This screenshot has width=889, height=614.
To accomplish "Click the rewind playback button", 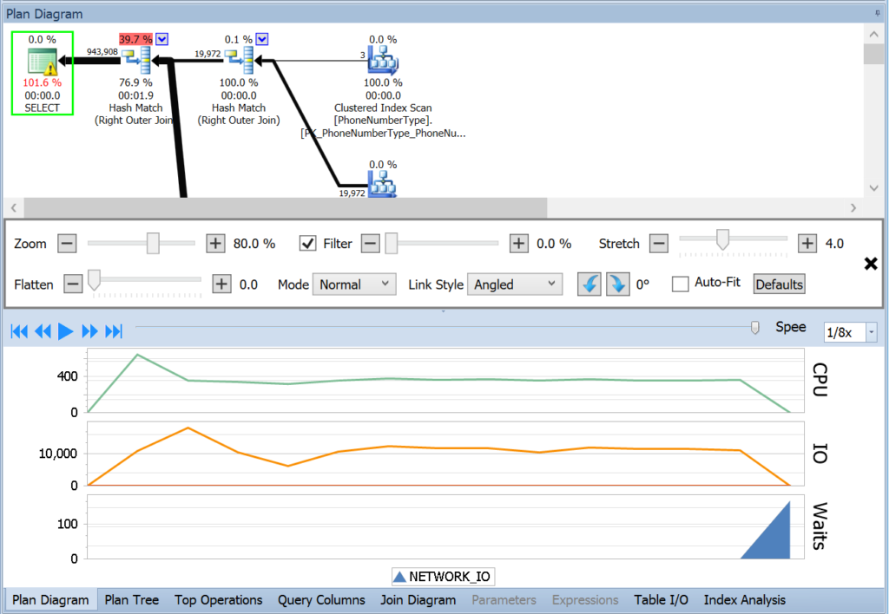I will (43, 331).
